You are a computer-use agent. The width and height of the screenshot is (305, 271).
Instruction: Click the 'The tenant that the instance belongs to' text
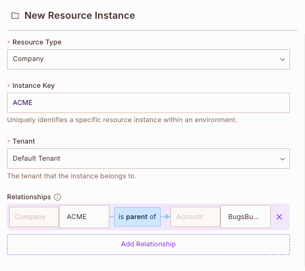tap(72, 176)
